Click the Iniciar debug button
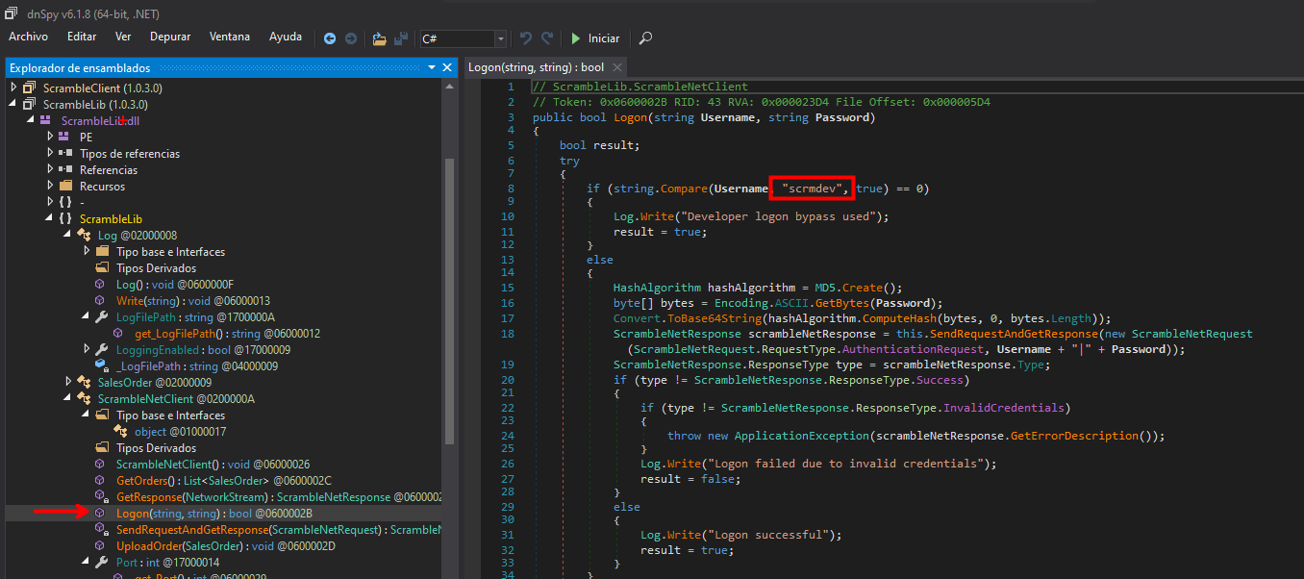The width and height of the screenshot is (1304, 579). click(x=595, y=38)
